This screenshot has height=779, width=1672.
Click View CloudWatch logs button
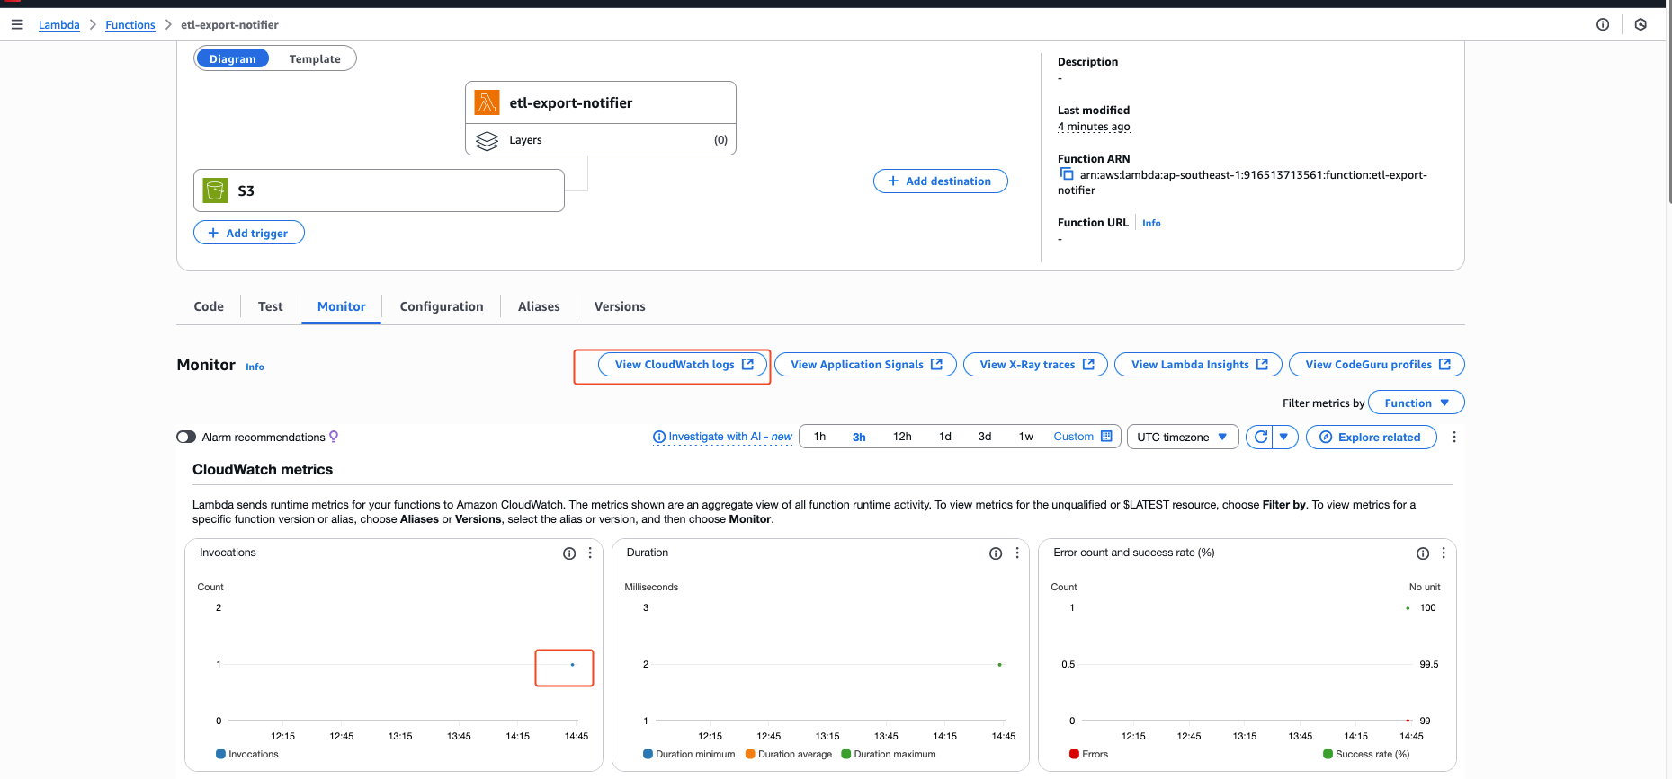click(683, 364)
